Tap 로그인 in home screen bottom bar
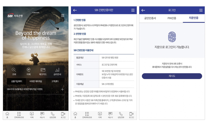 point(63,115)
